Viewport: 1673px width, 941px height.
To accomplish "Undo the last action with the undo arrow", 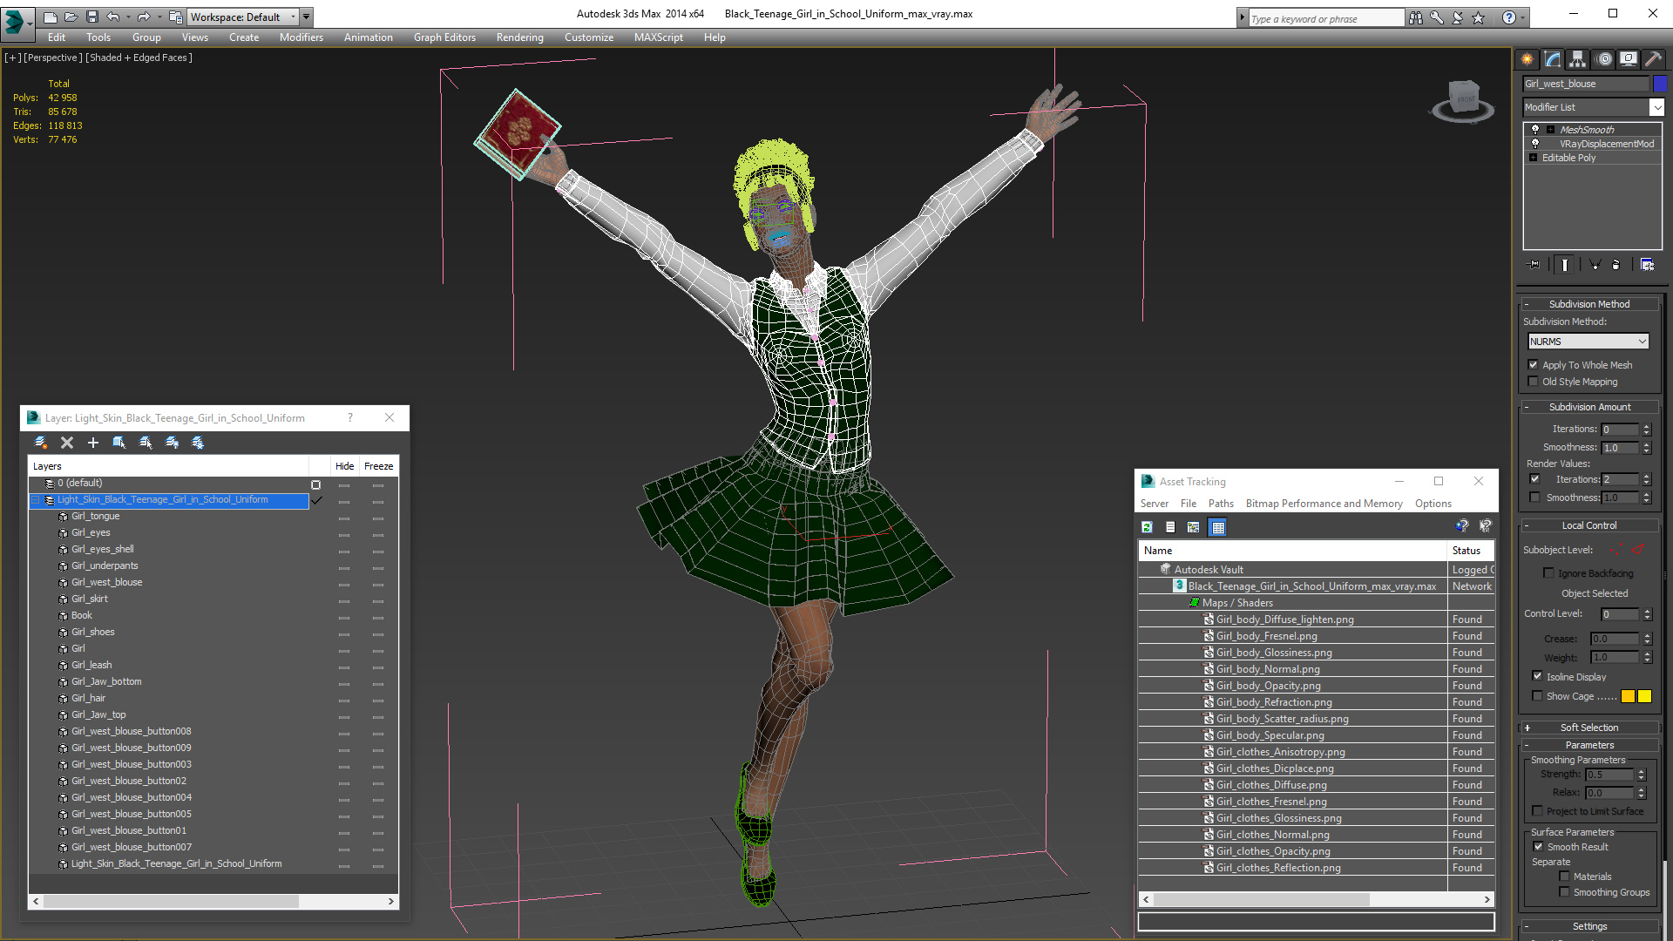I will click(x=112, y=17).
